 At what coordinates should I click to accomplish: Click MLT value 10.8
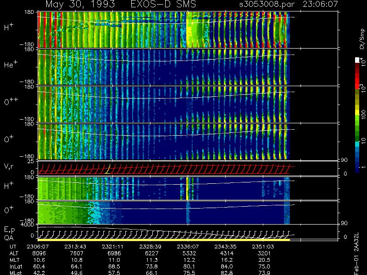(x=77, y=260)
